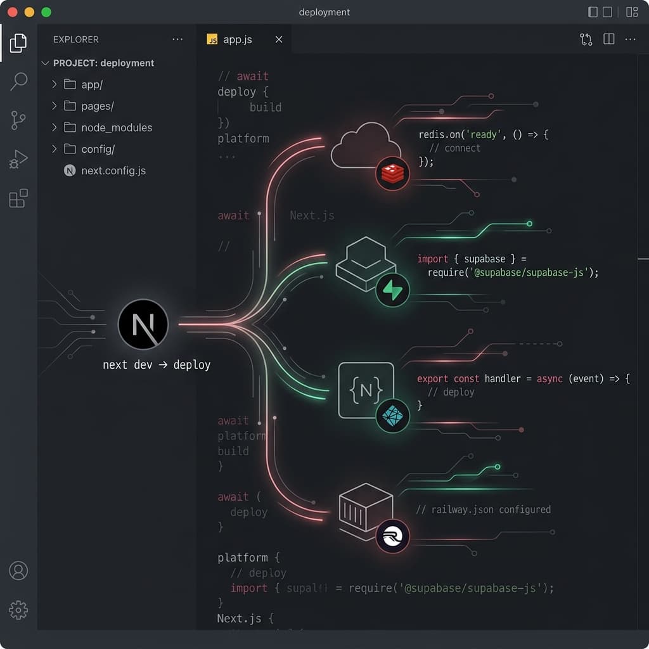Click the Redis logo badge
This screenshot has height=649, width=649.
point(392,174)
